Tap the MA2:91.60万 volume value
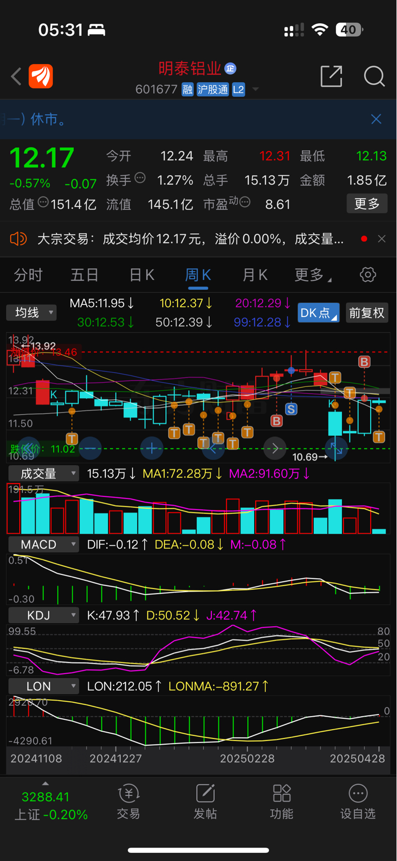Viewport: 397px width, 861px height. pyautogui.click(x=269, y=474)
